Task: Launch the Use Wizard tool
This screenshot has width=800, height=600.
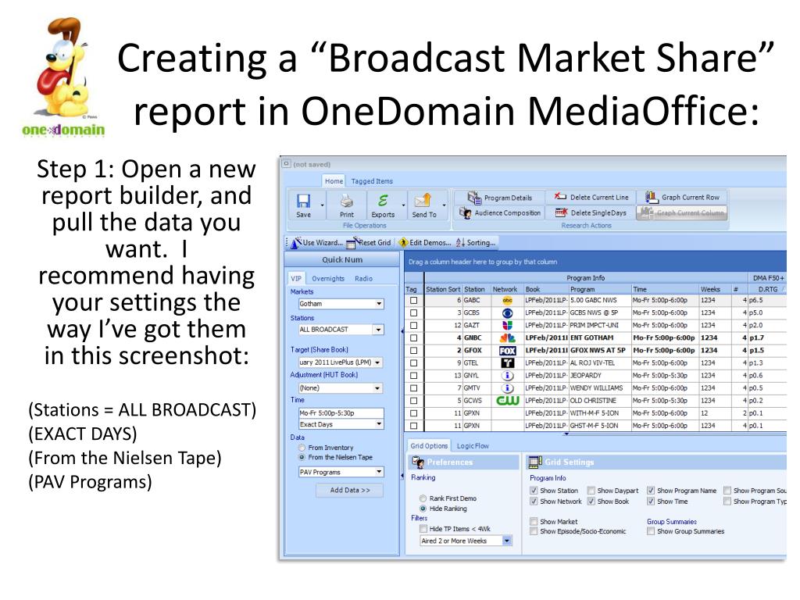Action: 316,243
